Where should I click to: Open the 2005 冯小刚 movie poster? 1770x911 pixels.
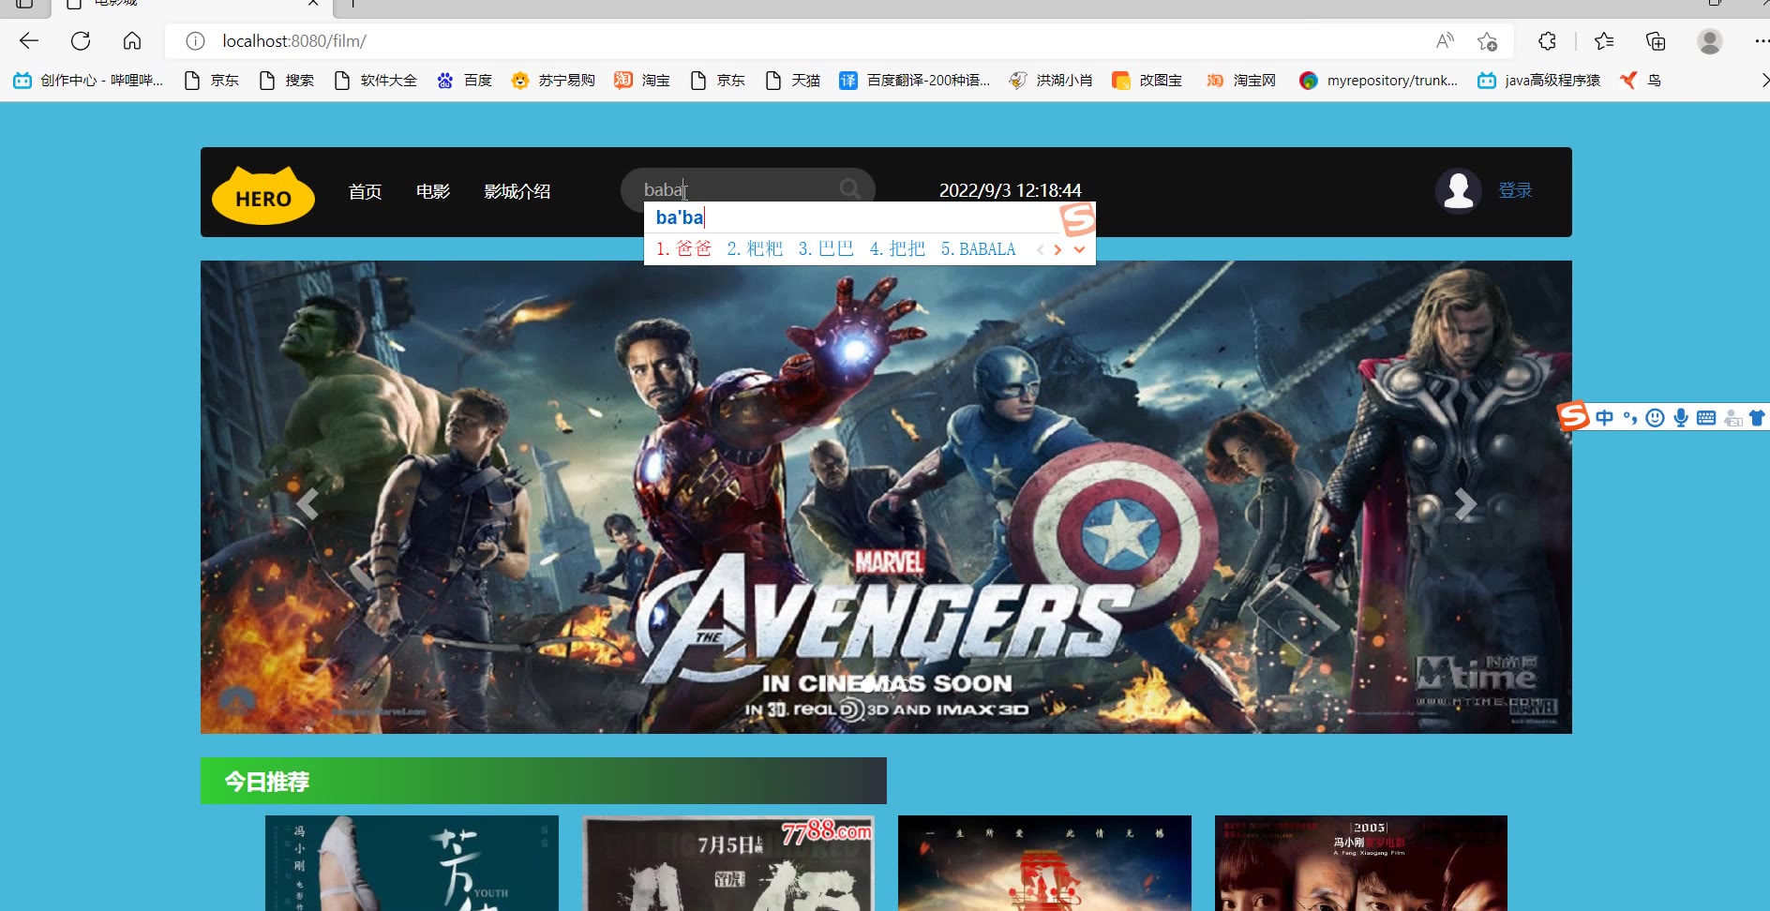tap(1361, 863)
